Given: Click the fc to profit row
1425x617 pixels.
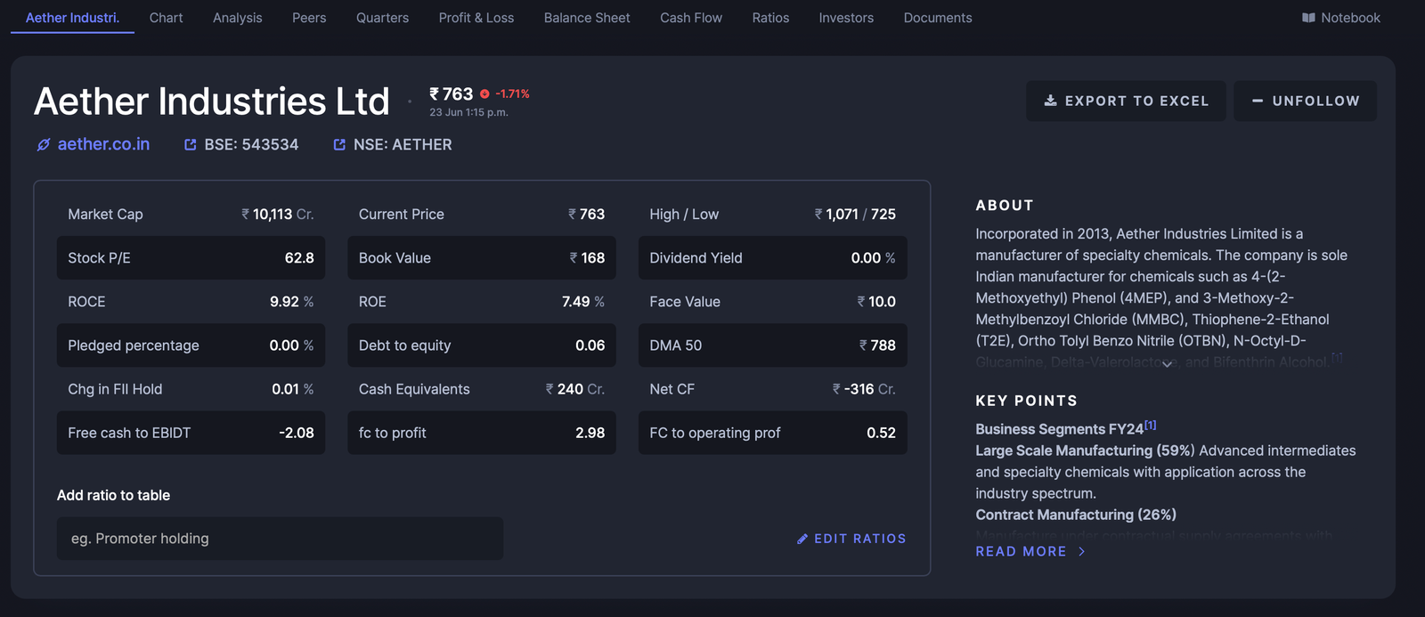Looking at the screenshot, I should tap(482, 433).
